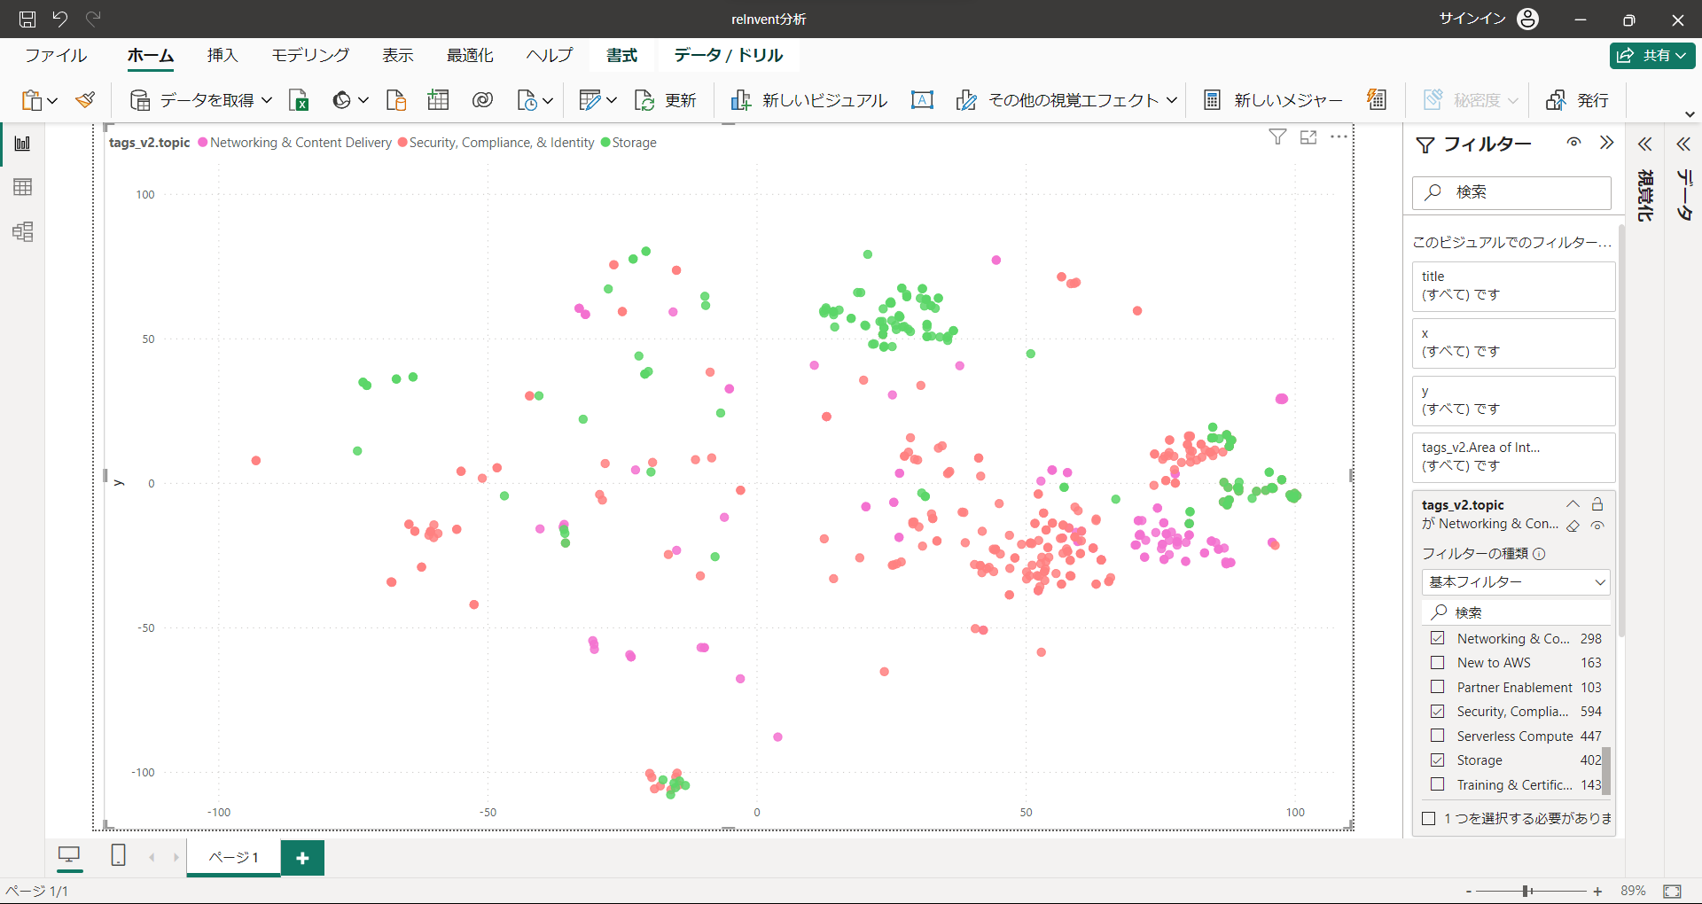This screenshot has width=1702, height=904.
Task: Click the format painter brush icon
Action: [x=85, y=100]
